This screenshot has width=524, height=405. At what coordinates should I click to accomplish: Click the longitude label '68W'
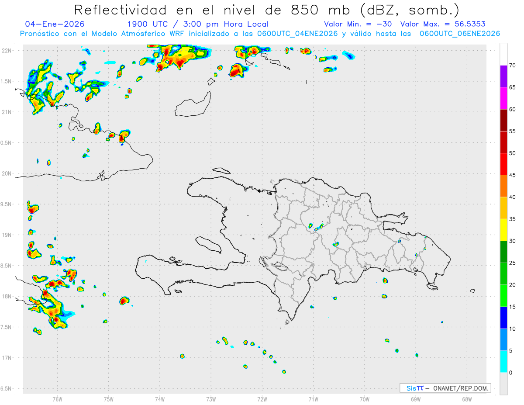click(467, 399)
